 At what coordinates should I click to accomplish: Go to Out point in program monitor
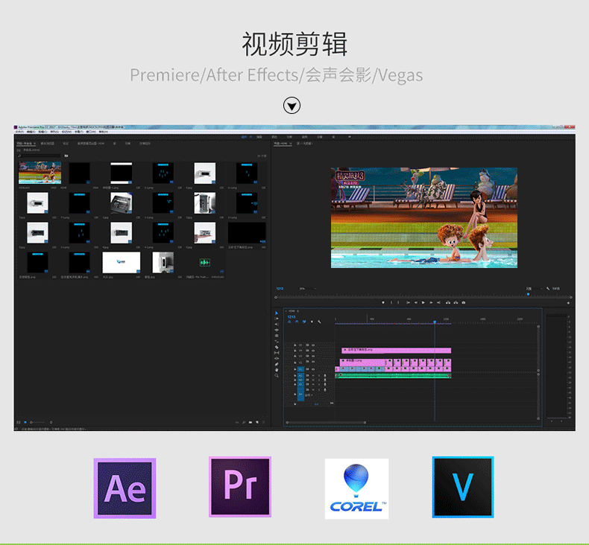coord(438,302)
